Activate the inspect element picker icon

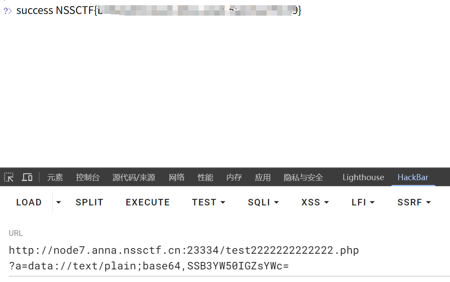tap(9, 178)
